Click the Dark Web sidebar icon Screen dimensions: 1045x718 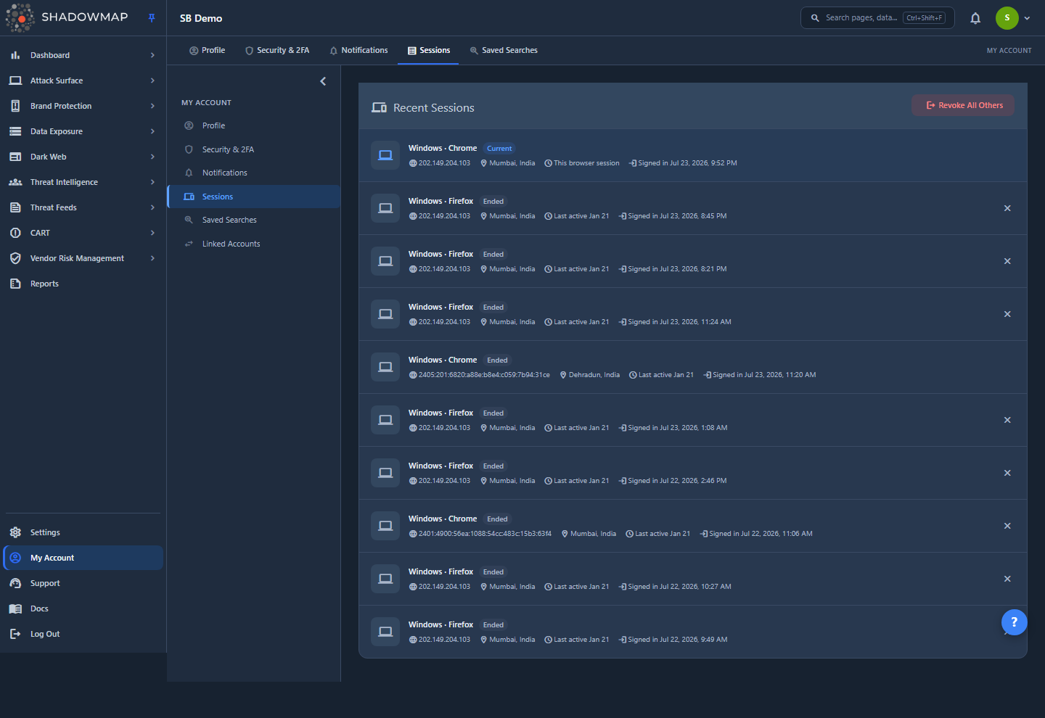click(15, 157)
